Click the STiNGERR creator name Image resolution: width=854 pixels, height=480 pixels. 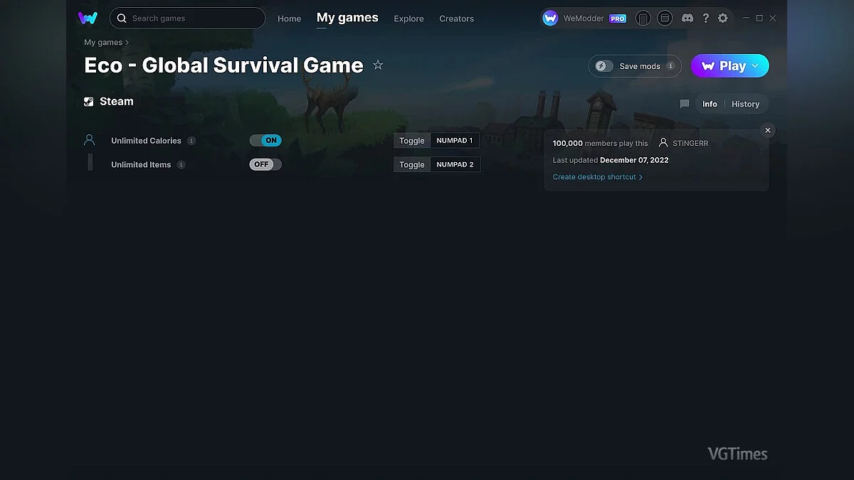click(x=690, y=143)
